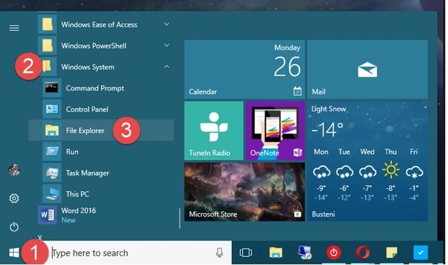Open the OneNote tile
This screenshot has height=265, width=448.
coord(276,130)
